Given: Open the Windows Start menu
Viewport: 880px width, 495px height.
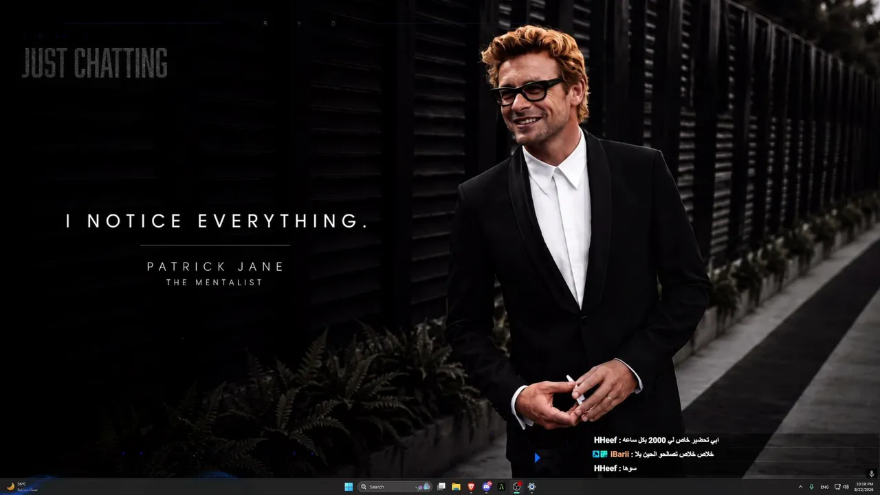Looking at the screenshot, I should [349, 487].
